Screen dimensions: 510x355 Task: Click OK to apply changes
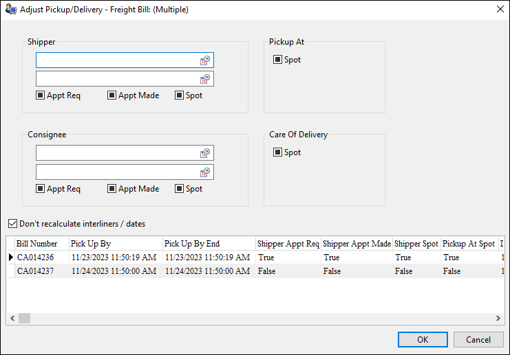[423, 339]
